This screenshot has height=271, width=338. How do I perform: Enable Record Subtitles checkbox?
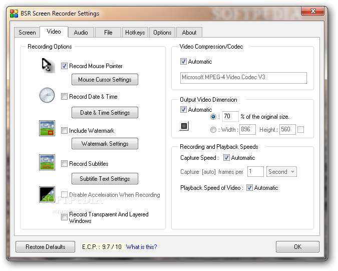(x=64, y=164)
